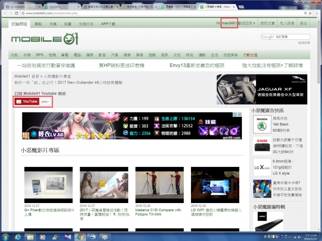Open the 買HP碳粉匣送印表機 promo link
The width and height of the screenshot is (322, 241).
point(122,65)
